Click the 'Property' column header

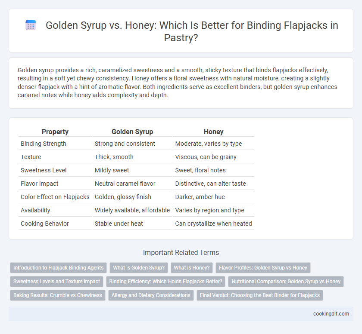click(55, 132)
